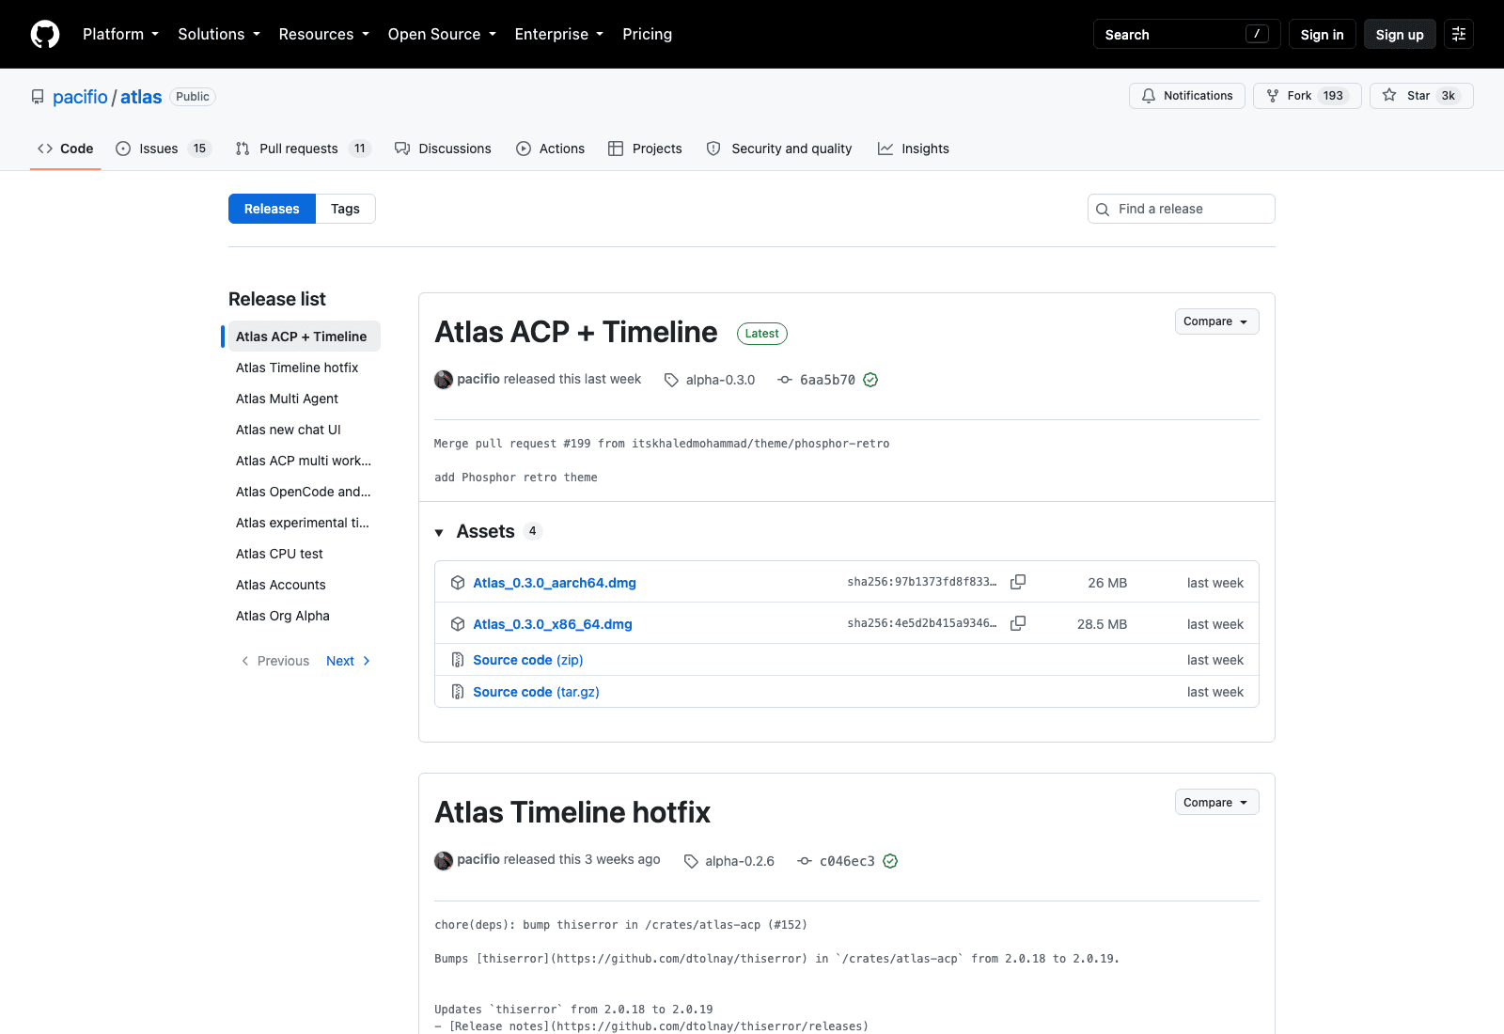Viewport: 1504px width, 1034px height.
Task: Select Atlas CPU test in release list
Action: point(305,554)
